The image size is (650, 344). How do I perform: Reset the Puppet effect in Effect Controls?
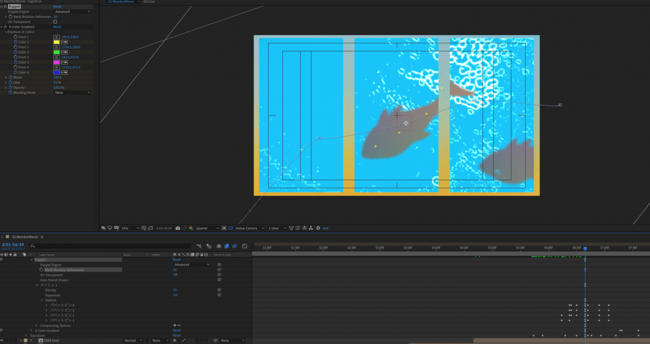coord(57,6)
